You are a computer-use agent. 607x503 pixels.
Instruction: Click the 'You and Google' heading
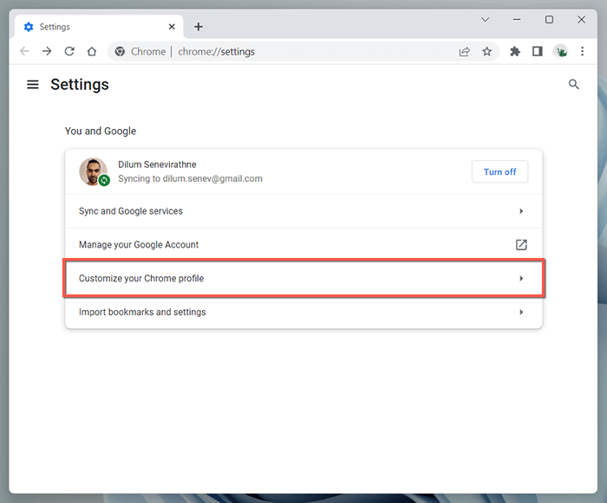[x=101, y=131]
